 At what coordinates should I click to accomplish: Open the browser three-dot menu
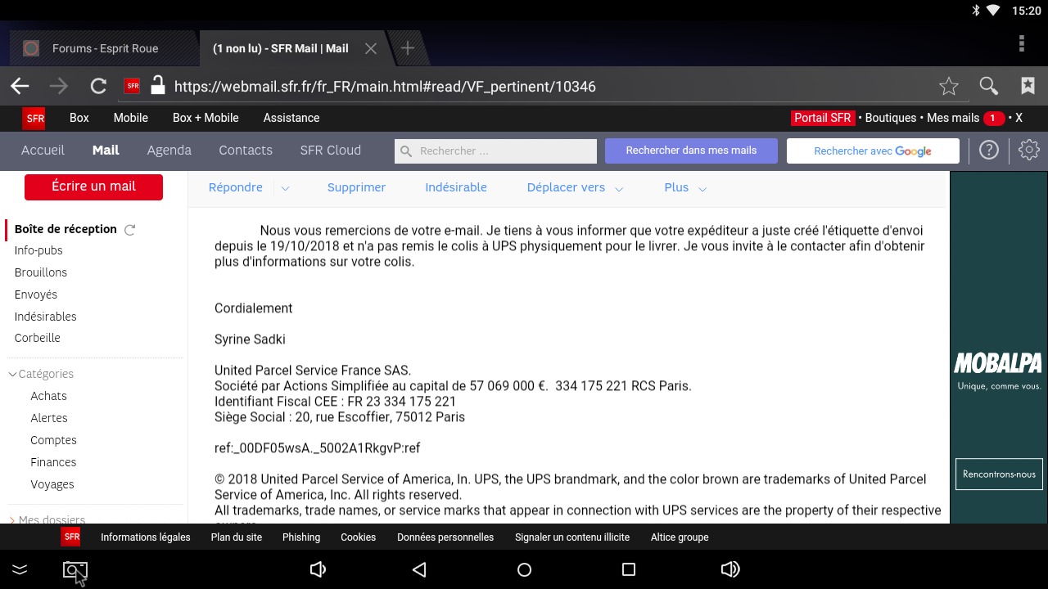click(1022, 43)
